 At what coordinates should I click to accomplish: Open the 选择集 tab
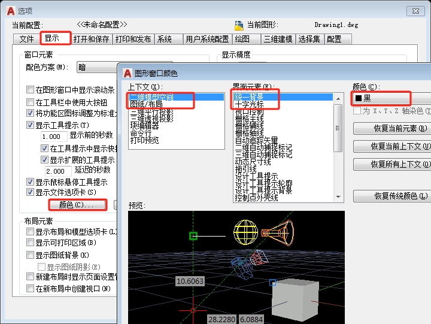click(310, 39)
